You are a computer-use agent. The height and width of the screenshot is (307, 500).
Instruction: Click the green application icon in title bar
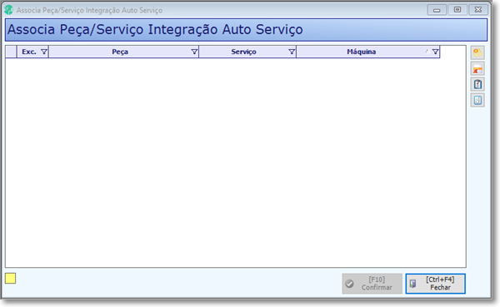coord(8,10)
